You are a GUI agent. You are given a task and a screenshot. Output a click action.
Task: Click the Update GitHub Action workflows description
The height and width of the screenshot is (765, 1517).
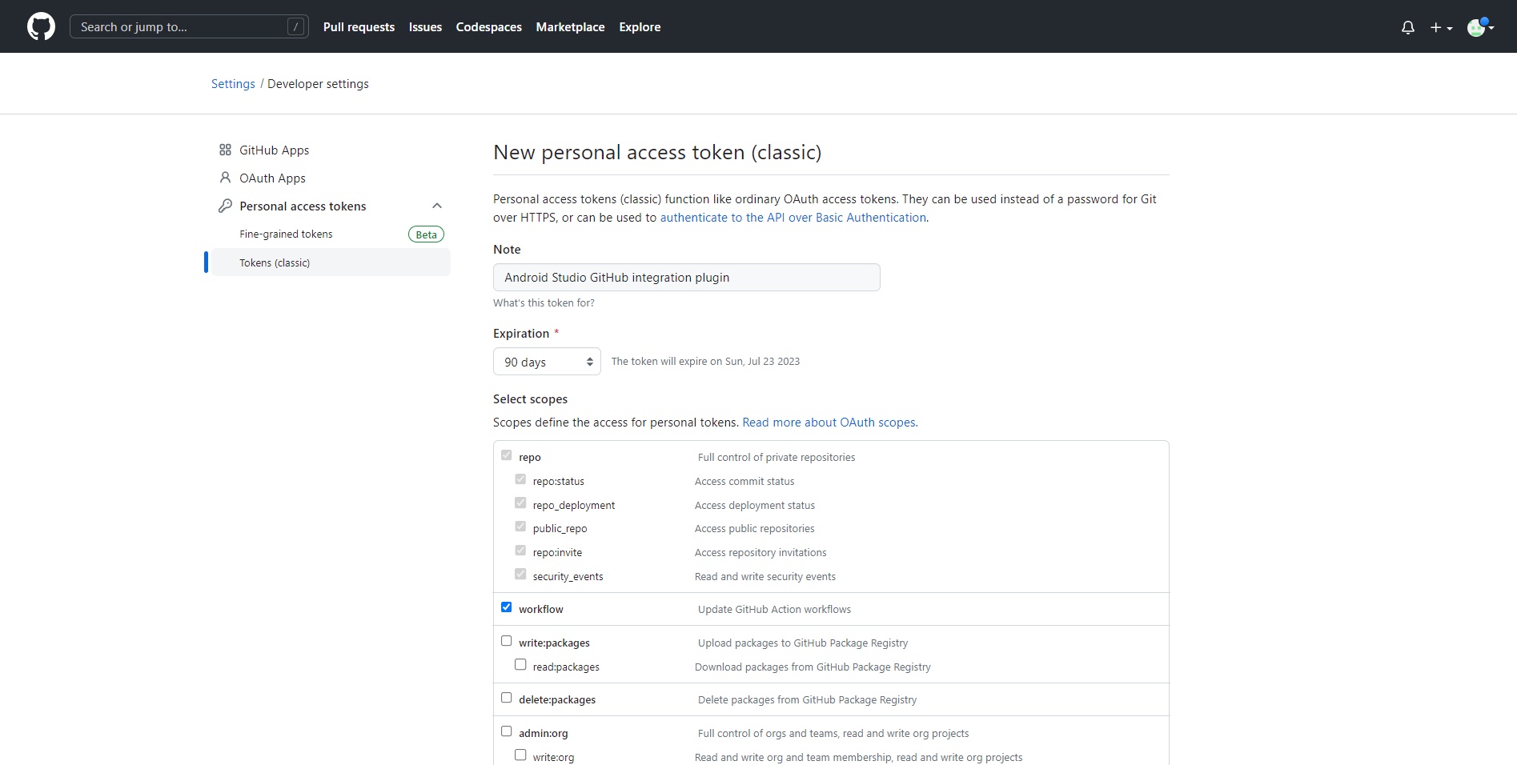point(774,610)
